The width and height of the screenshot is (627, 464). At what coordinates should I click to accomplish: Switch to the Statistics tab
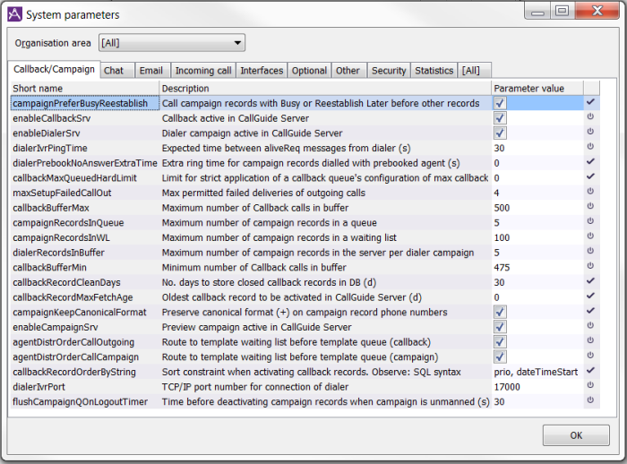(434, 71)
